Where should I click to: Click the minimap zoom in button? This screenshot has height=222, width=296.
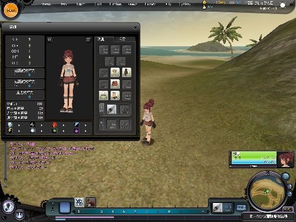click(x=290, y=187)
